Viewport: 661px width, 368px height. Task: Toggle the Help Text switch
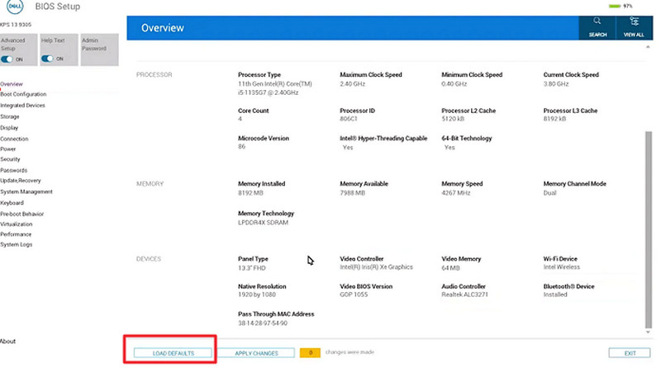coord(47,59)
